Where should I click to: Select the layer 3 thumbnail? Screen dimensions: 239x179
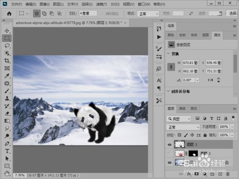(180, 145)
